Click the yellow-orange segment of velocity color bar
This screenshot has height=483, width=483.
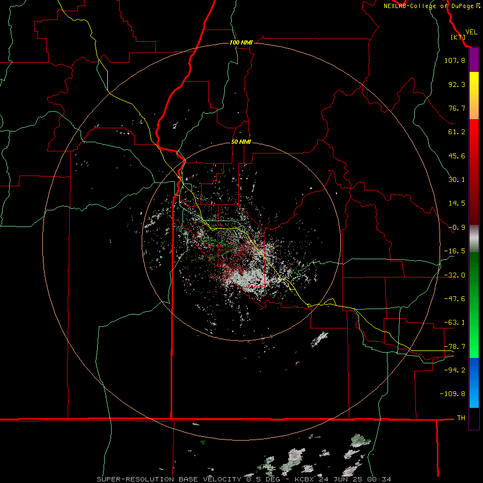pyautogui.click(x=474, y=96)
